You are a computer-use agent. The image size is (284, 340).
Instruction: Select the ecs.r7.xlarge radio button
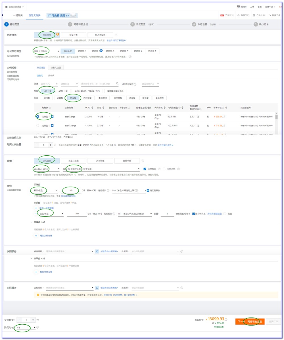38,125
